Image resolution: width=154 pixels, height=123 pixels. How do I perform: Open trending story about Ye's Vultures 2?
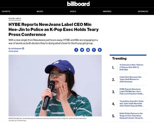pos(131,67)
